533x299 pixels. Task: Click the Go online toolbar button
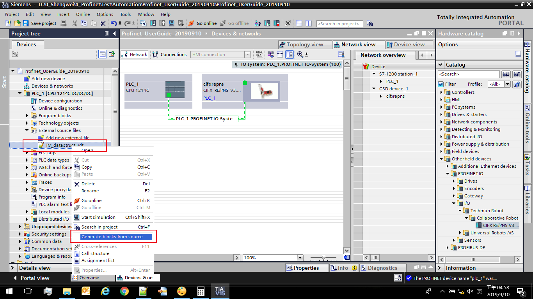click(203, 23)
